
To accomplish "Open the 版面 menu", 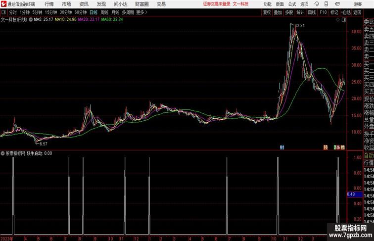I will click(280, 4).
